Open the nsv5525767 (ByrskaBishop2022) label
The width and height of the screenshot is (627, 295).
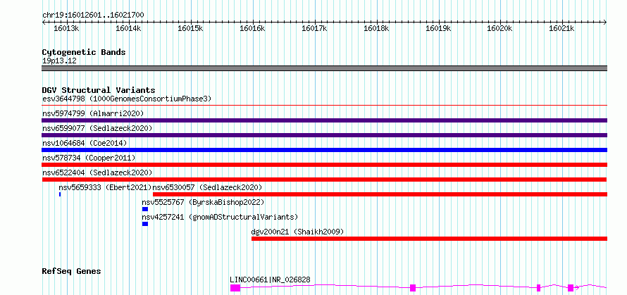pos(203,202)
